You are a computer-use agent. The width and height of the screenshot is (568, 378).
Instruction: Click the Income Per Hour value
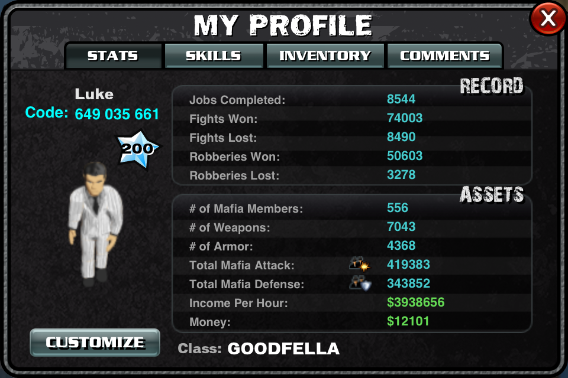pos(415,302)
